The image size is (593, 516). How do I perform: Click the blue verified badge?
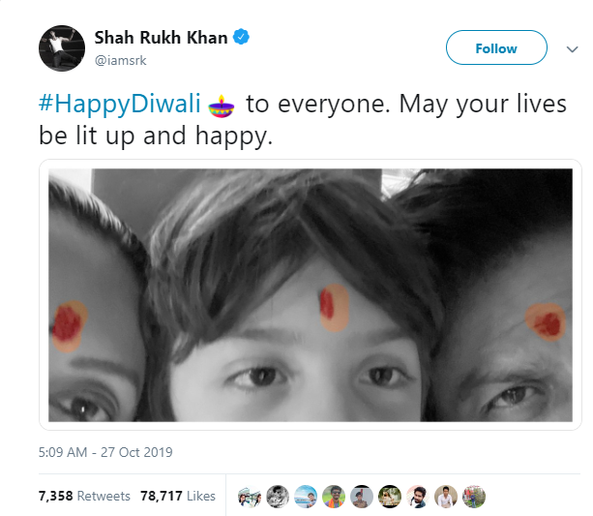point(241,37)
